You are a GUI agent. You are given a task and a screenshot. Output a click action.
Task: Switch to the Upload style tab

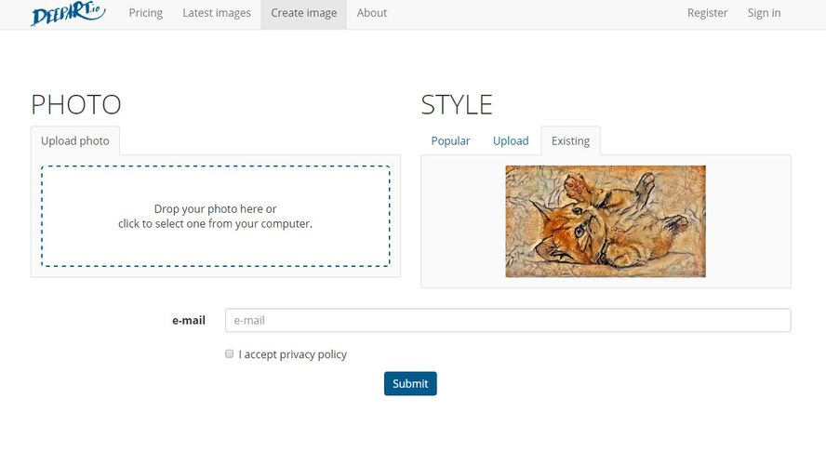[511, 141]
